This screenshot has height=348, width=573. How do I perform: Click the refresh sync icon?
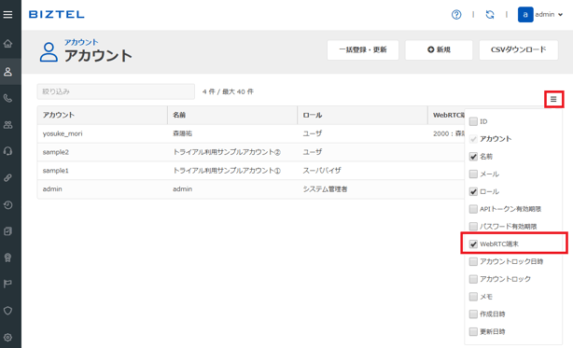[x=490, y=15]
